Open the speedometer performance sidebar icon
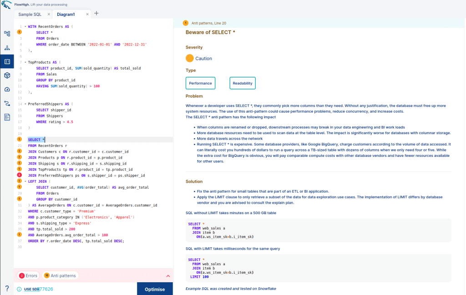Image resolution: width=466 pixels, height=295 pixels. pos(7,90)
